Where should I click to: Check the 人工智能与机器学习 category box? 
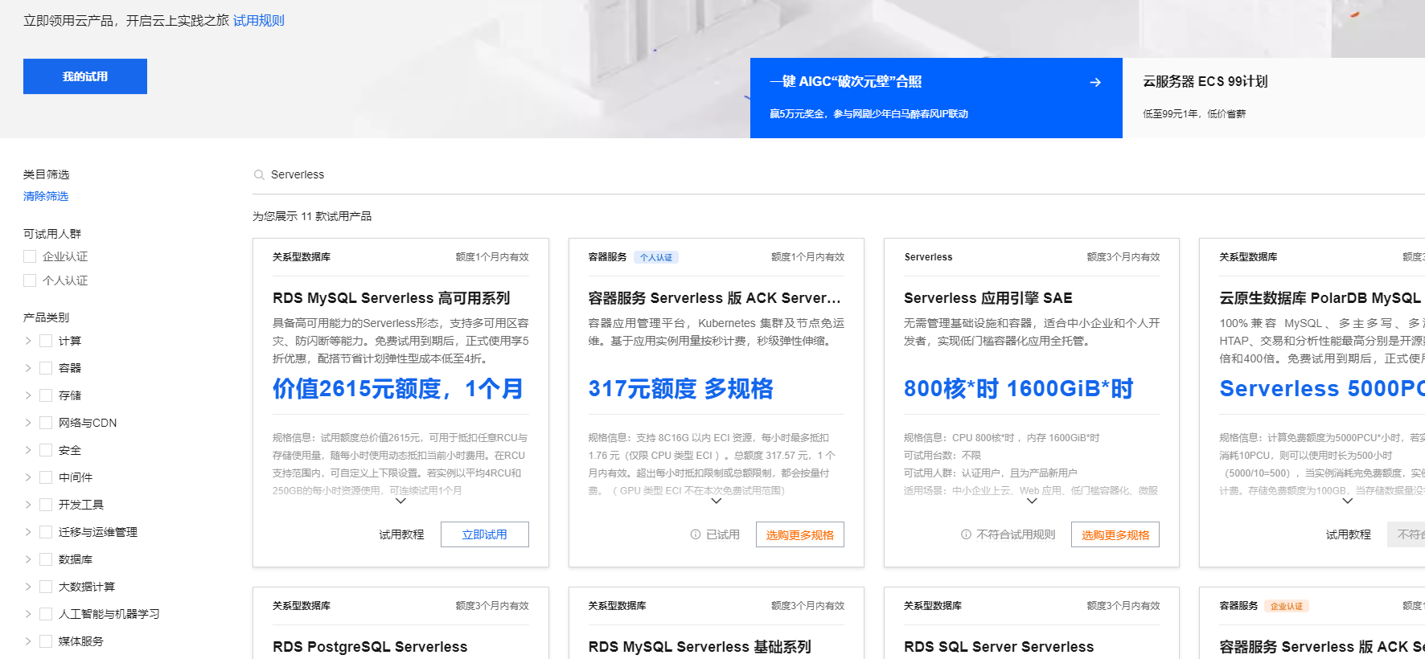tap(46, 614)
